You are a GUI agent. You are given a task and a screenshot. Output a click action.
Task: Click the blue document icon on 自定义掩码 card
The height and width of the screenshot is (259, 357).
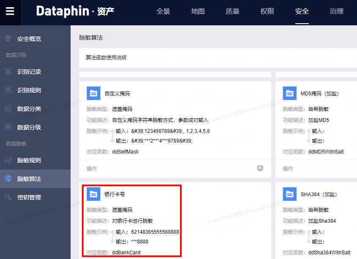93,93
